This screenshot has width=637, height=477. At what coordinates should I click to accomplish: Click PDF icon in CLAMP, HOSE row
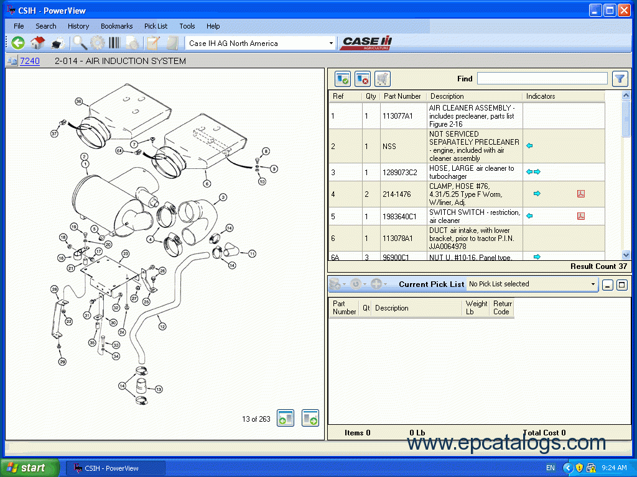click(581, 194)
